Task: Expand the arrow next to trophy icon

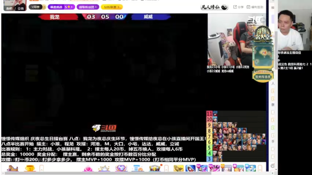Action: click(41, 168)
